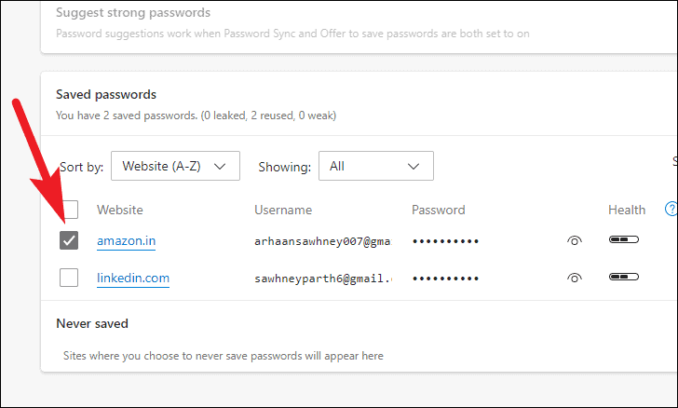Uncheck the amazon.in checkbox
This screenshot has width=678, height=408.
coord(69,241)
